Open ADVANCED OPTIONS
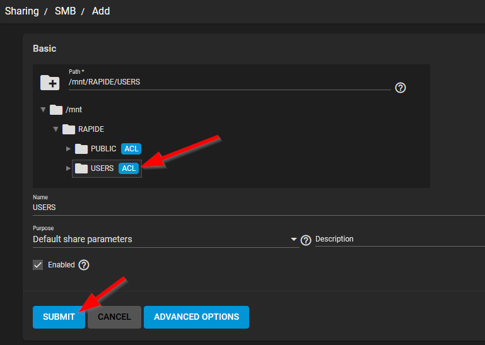Screen dimensions: 485x345 196,317
